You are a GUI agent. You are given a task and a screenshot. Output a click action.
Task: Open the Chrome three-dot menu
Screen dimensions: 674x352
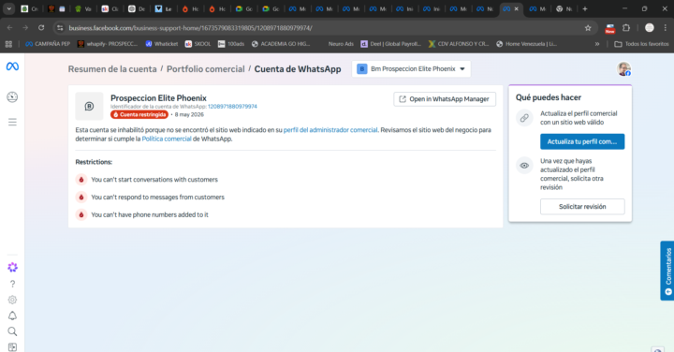pyautogui.click(x=665, y=28)
